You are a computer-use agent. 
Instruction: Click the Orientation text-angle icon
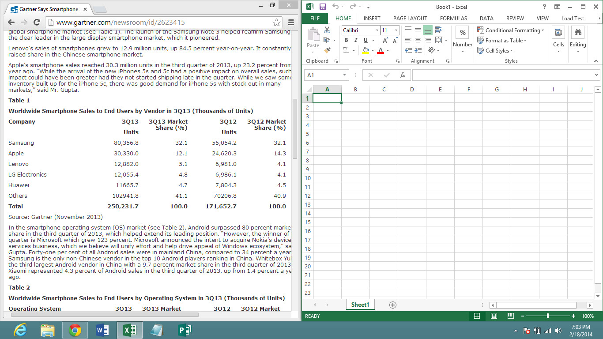tap(432, 50)
